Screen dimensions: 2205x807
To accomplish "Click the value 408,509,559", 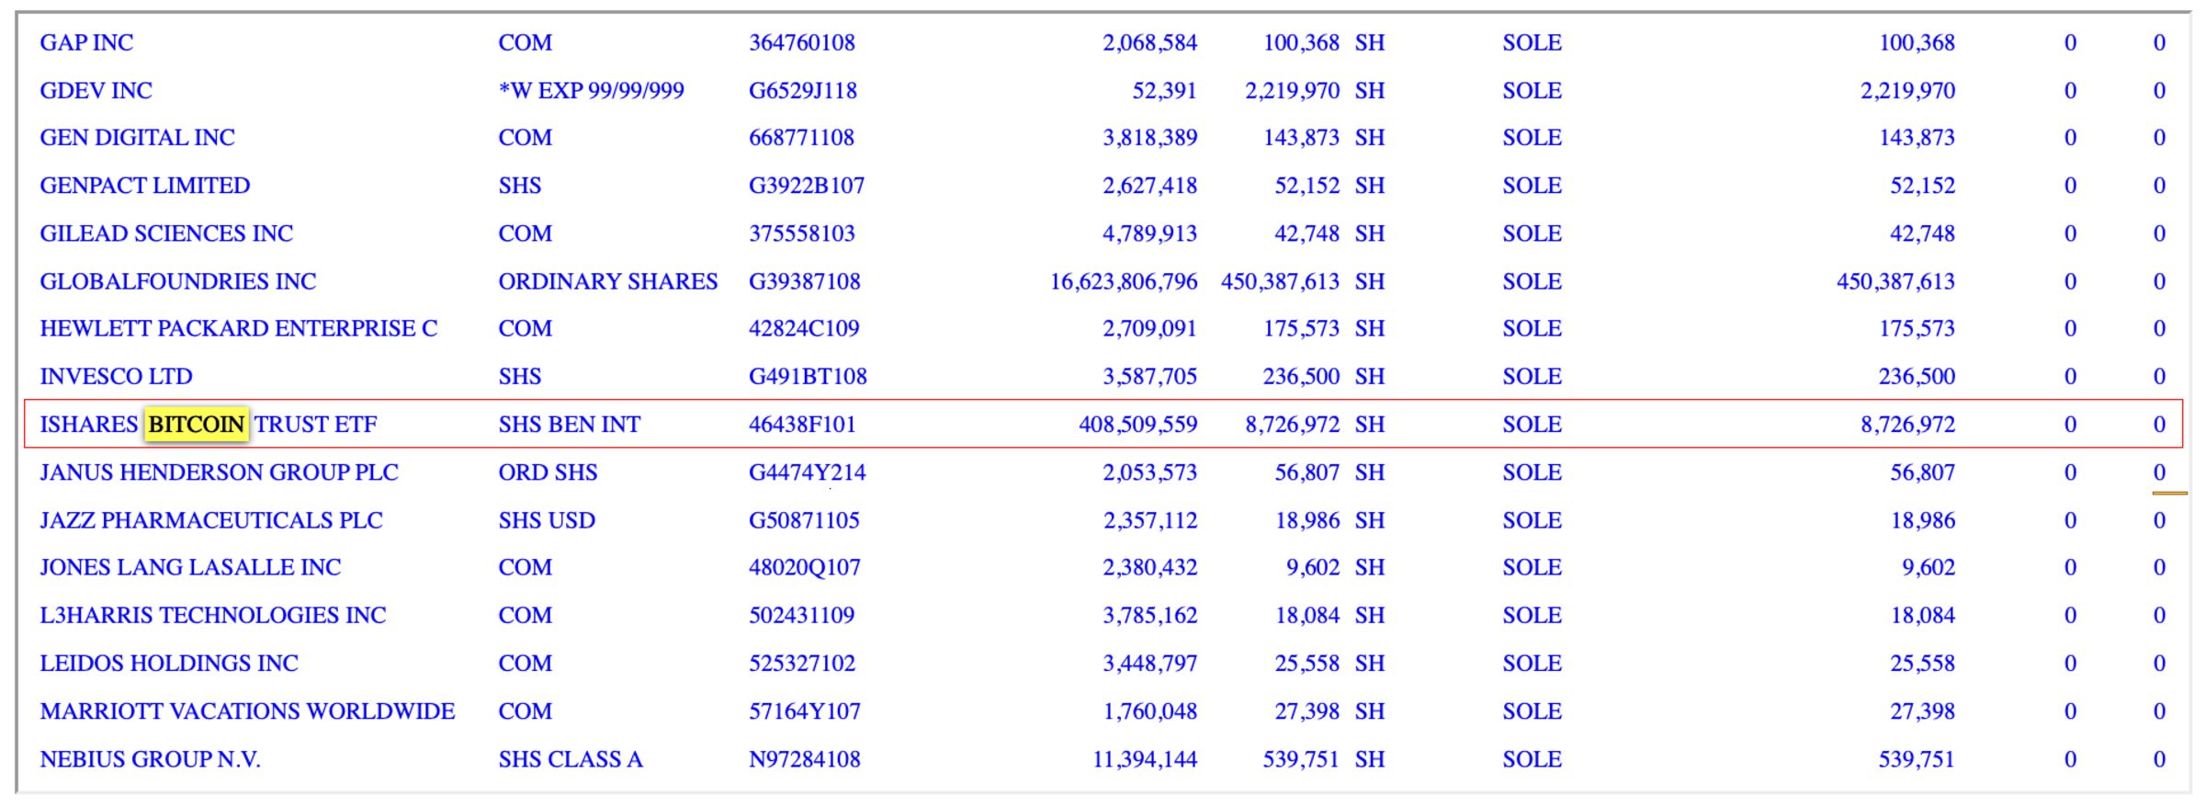I will coord(1137,425).
